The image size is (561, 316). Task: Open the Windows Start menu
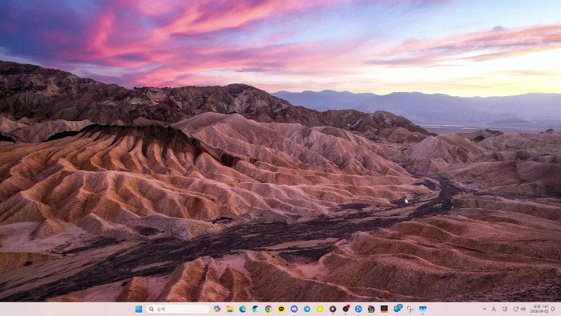click(139, 309)
